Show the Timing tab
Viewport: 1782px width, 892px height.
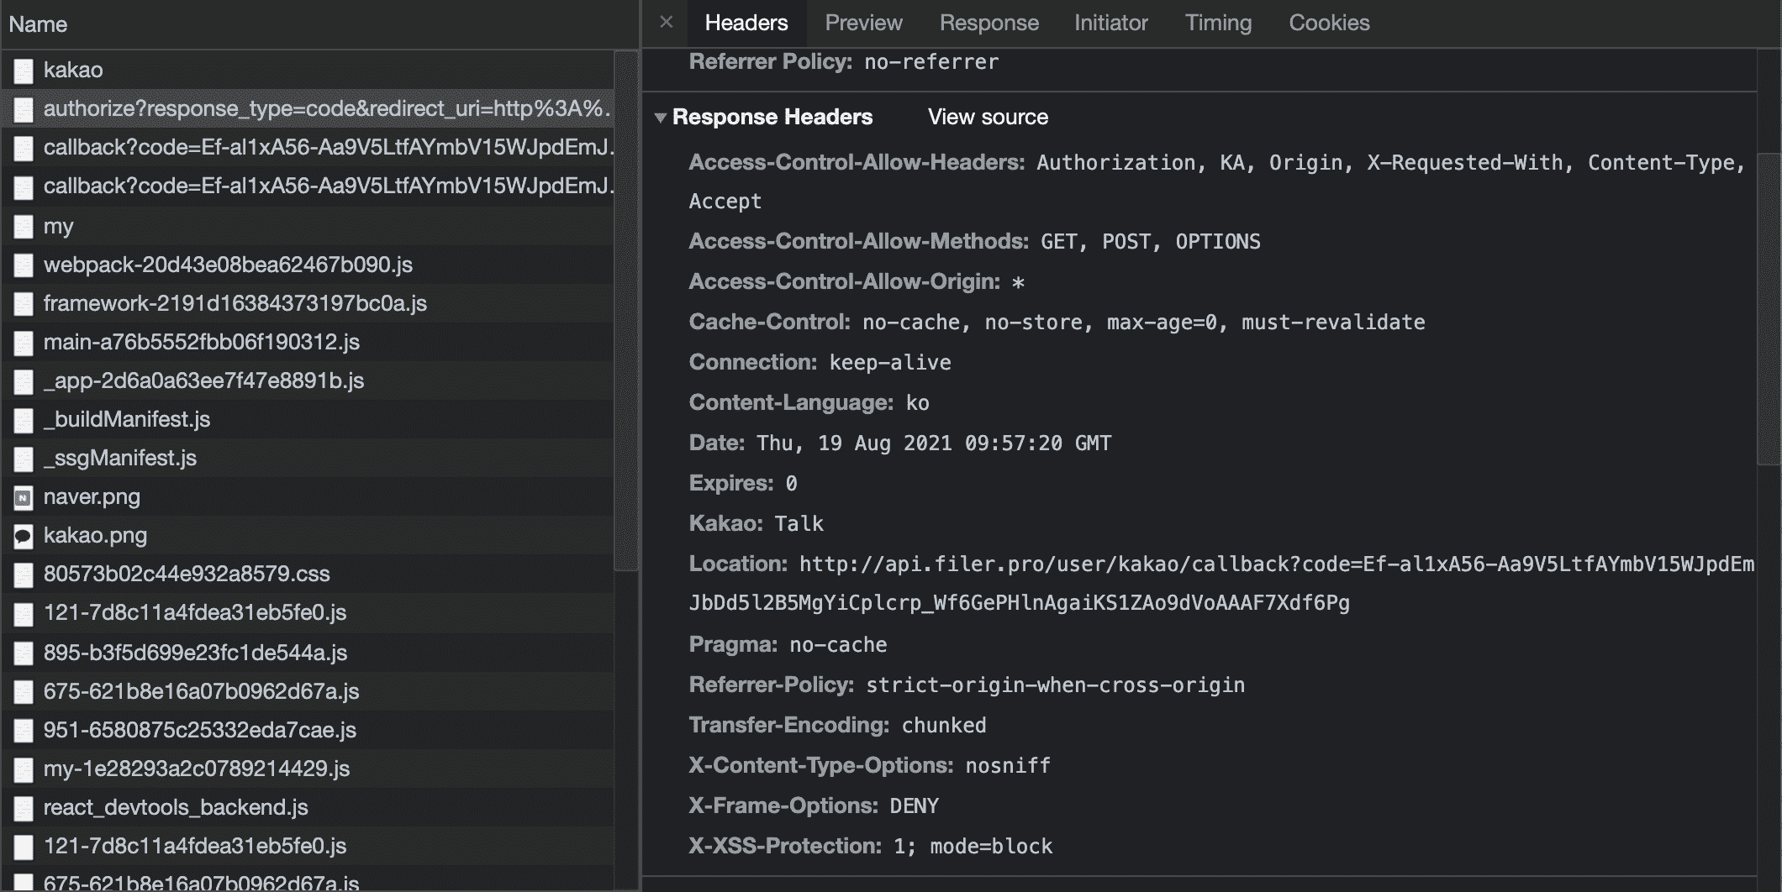(x=1218, y=23)
